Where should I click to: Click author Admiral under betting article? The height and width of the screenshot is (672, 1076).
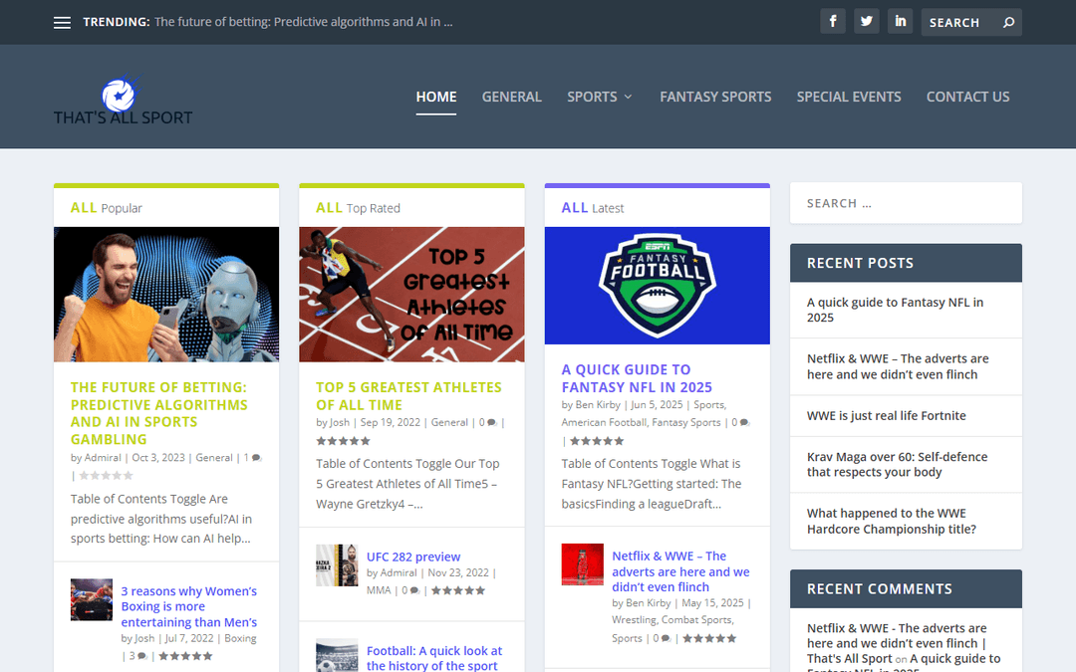pyautogui.click(x=103, y=457)
